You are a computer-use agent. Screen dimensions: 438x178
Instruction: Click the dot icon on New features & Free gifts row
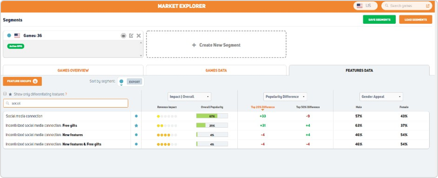(x=136, y=144)
